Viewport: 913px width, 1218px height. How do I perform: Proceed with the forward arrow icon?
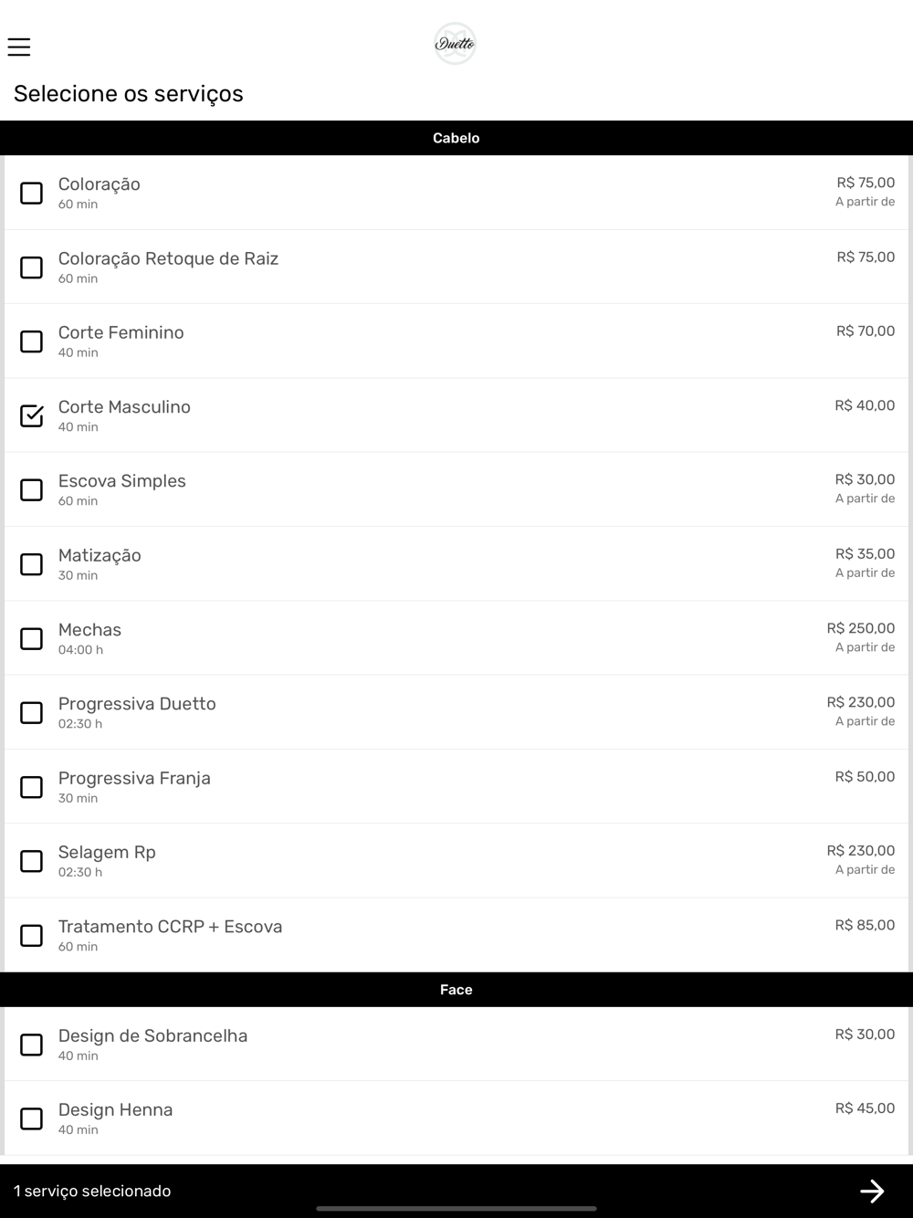(872, 1191)
